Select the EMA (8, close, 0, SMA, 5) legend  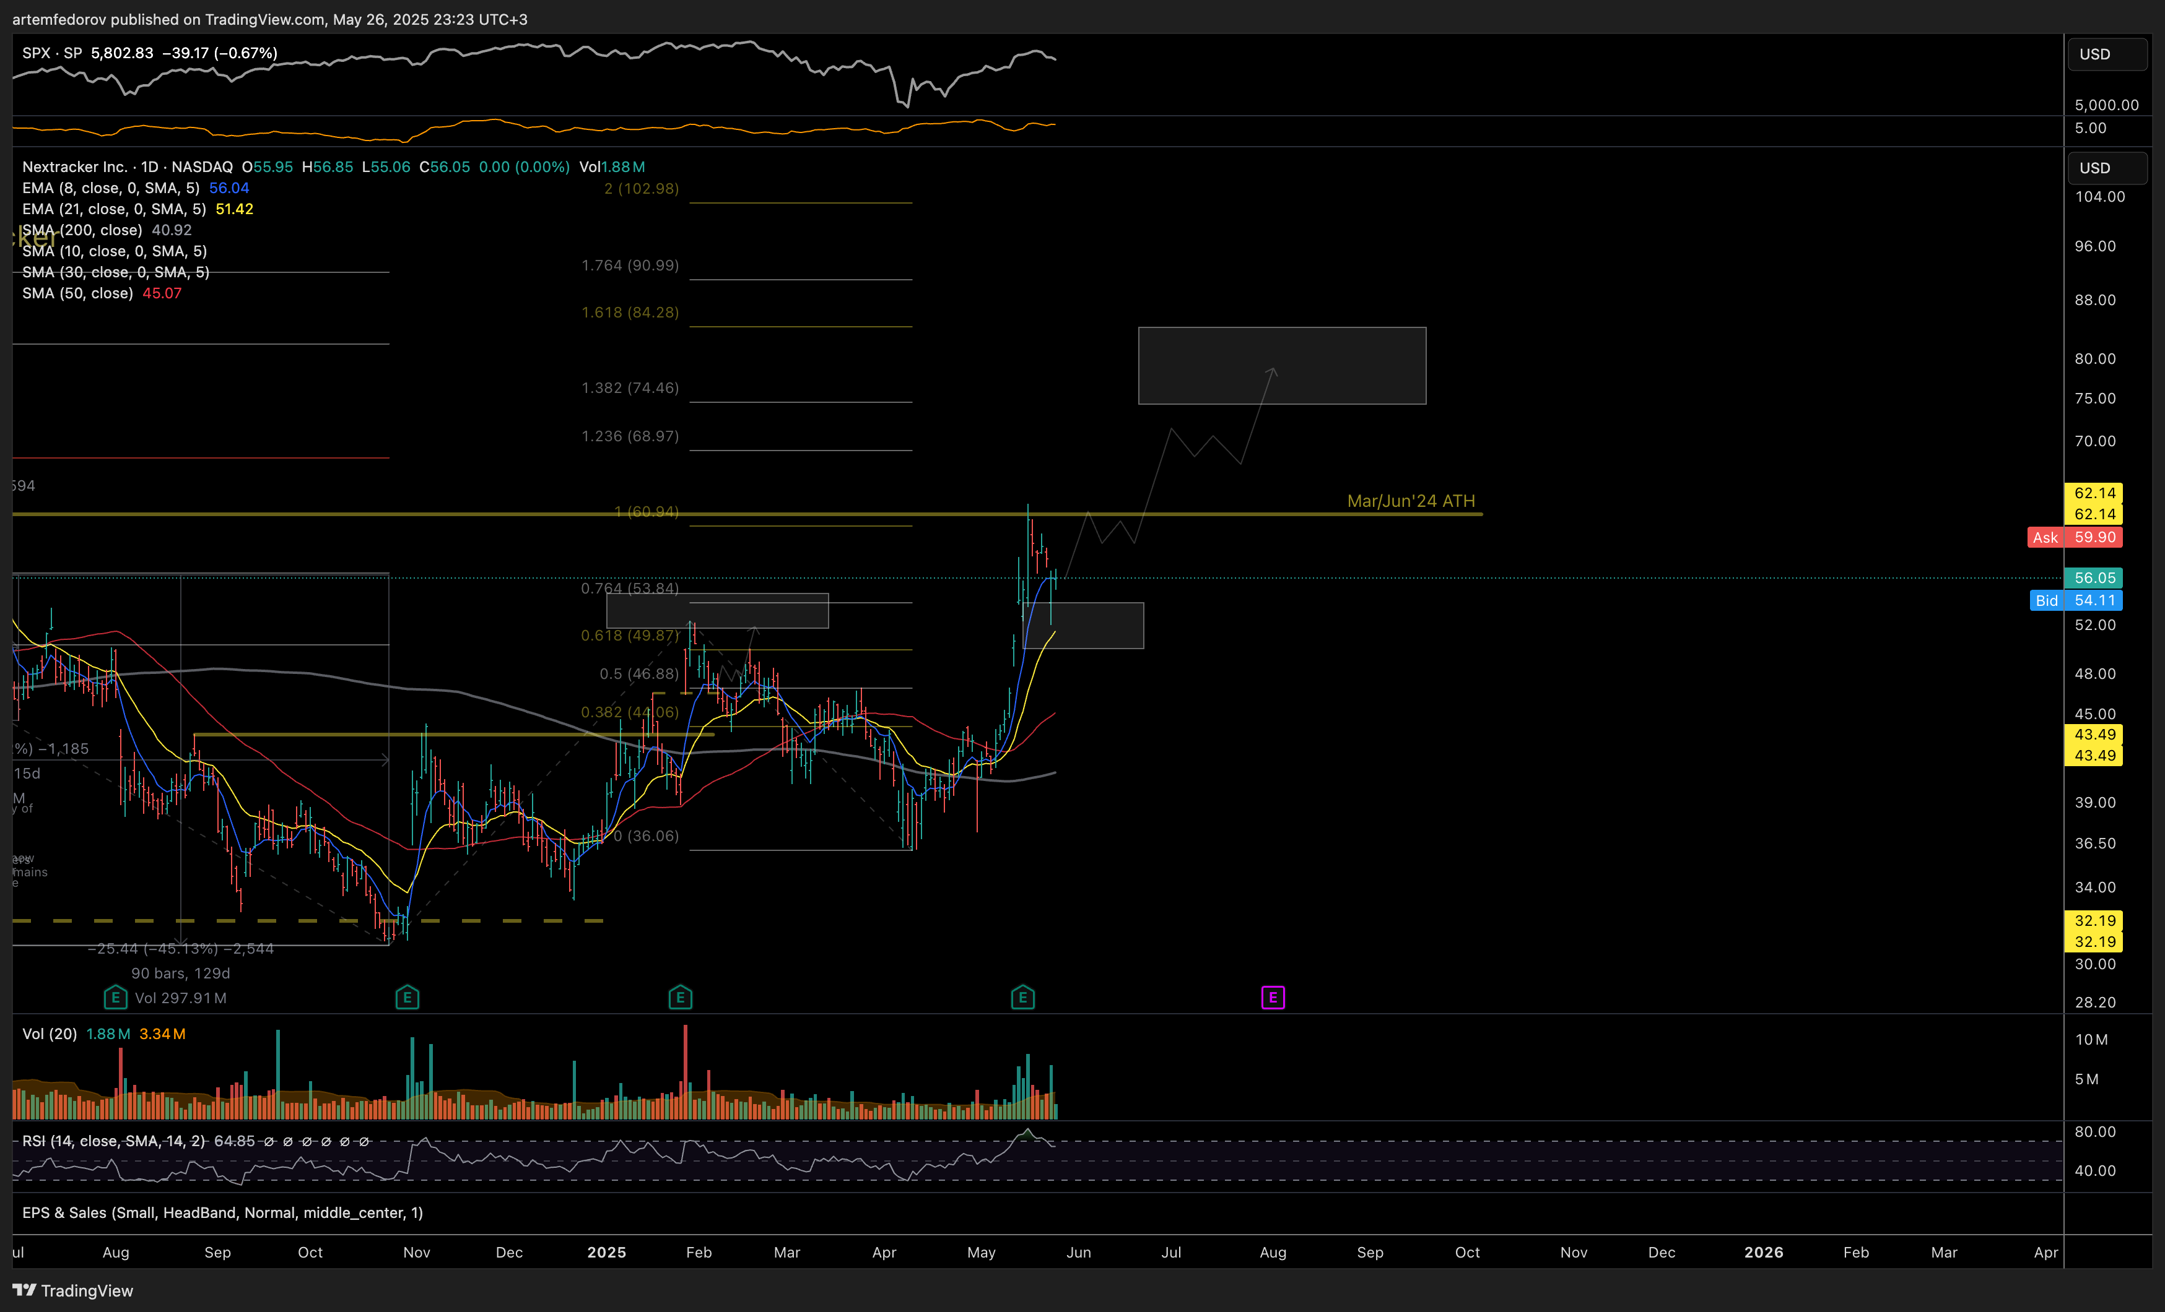point(111,188)
